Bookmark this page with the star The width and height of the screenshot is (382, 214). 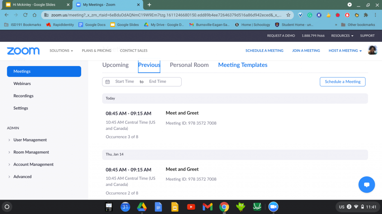[288, 15]
